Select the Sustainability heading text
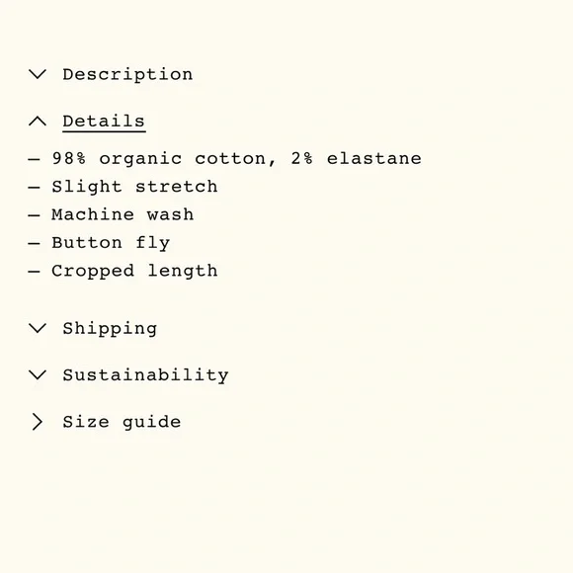 145,375
